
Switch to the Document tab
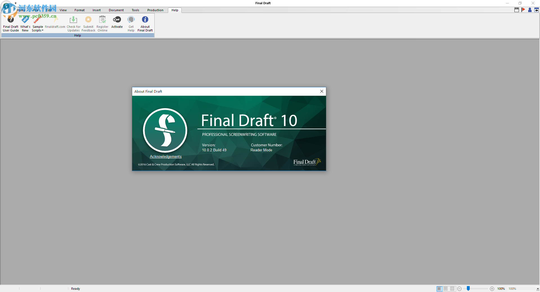pos(116,10)
